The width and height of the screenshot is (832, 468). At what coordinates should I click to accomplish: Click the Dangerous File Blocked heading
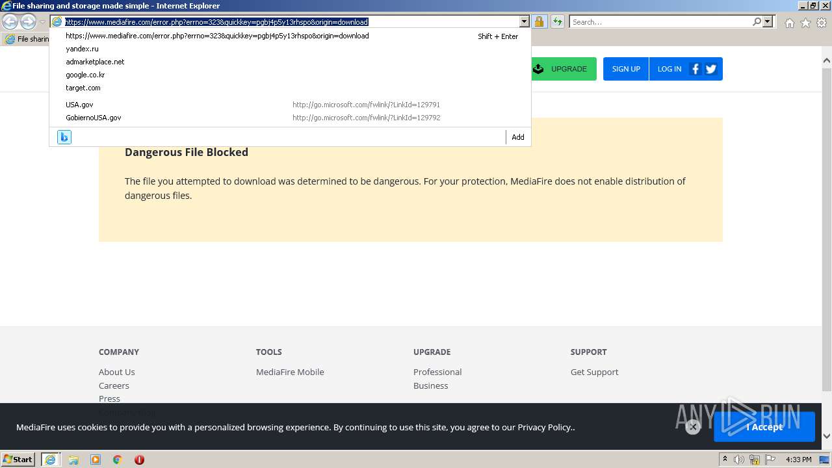187,152
